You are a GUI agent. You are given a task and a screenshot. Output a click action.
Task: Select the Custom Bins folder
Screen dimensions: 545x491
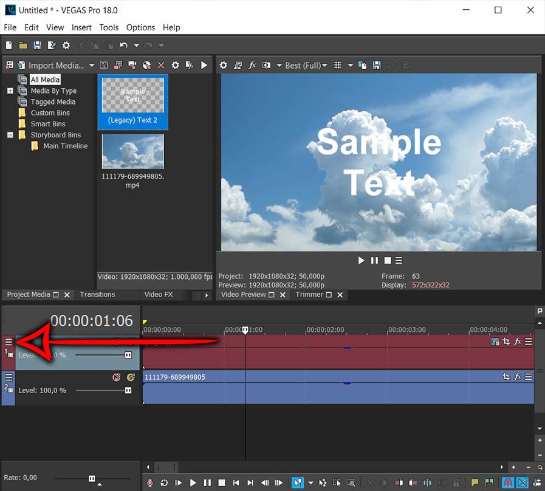[x=50, y=113]
